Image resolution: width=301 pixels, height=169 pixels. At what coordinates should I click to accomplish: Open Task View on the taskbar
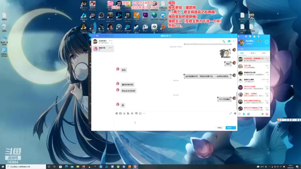click(x=55, y=167)
